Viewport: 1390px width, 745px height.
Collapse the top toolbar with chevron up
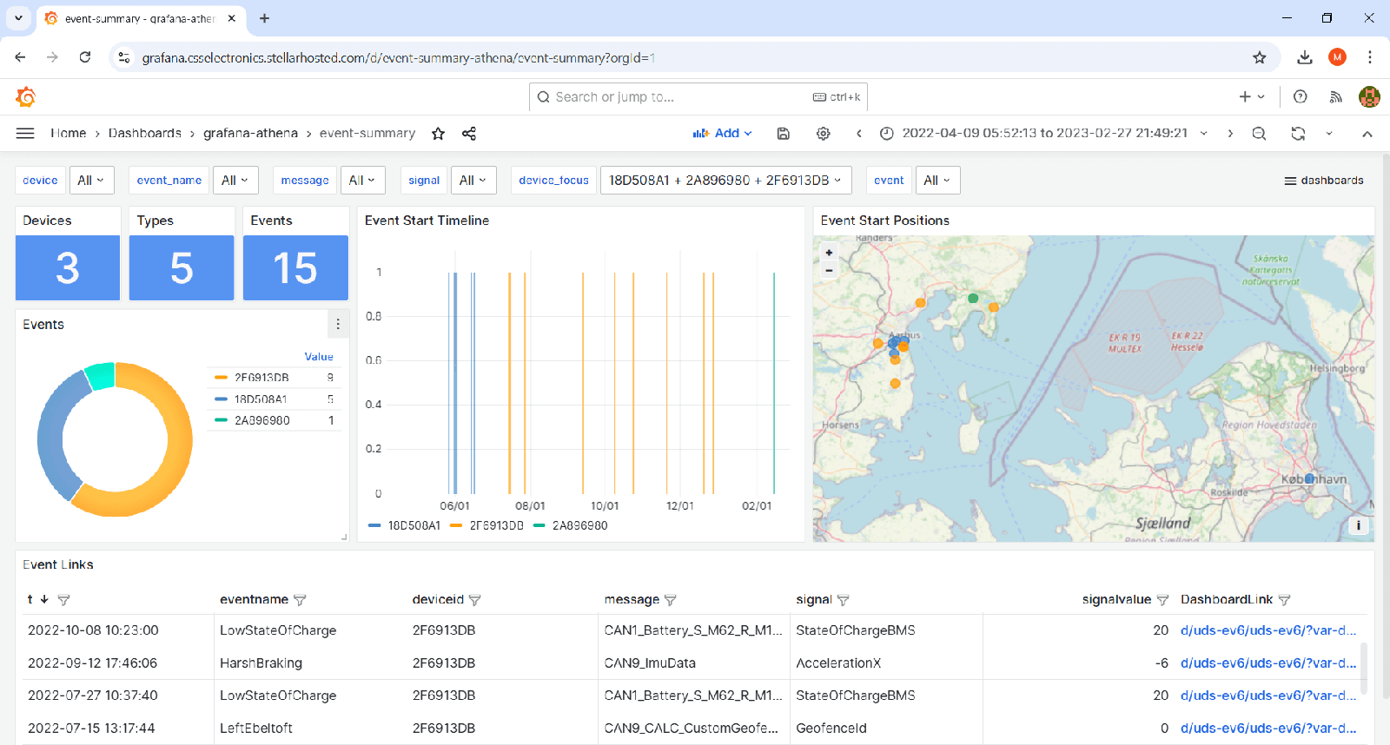[1367, 133]
